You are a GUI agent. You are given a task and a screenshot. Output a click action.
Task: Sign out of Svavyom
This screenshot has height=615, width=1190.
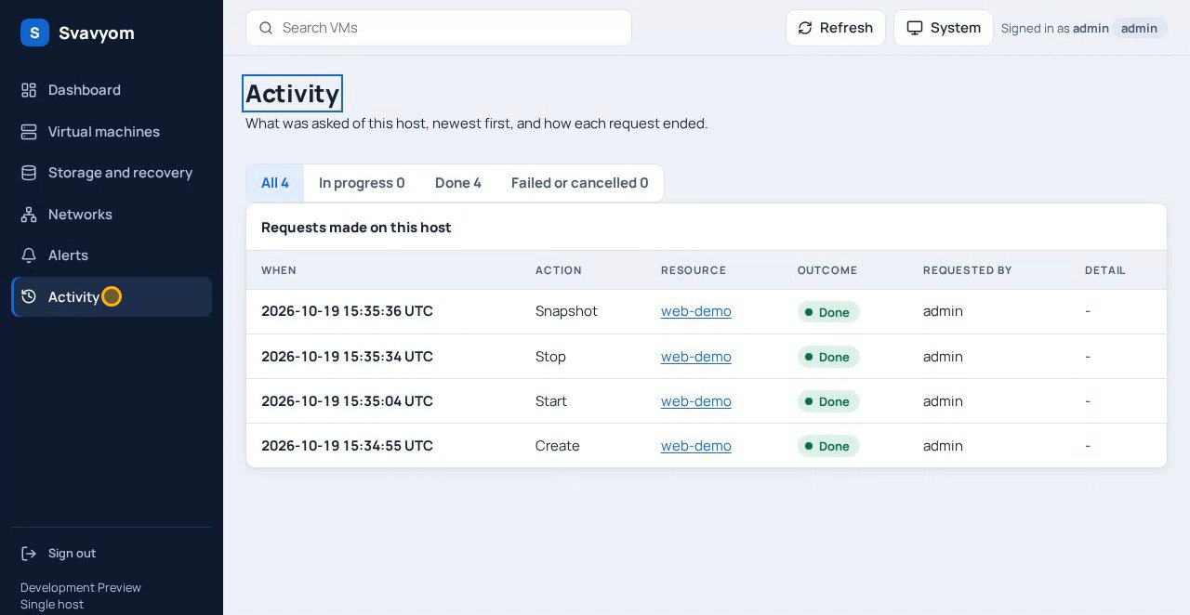pyautogui.click(x=112, y=554)
